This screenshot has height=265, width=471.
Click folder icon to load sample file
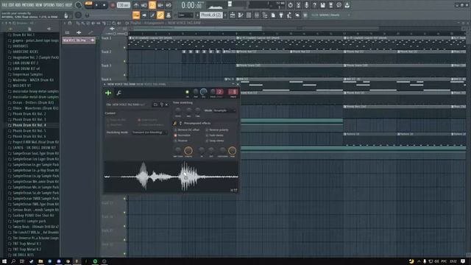click(x=155, y=105)
